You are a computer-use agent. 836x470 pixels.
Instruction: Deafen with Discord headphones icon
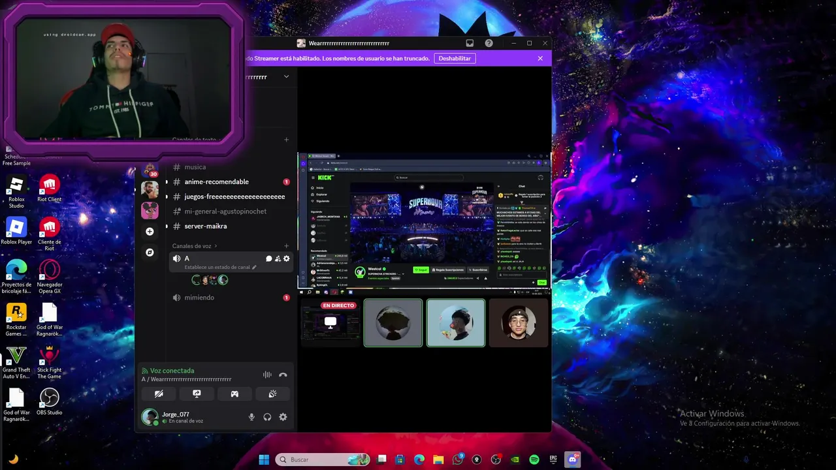(x=267, y=417)
